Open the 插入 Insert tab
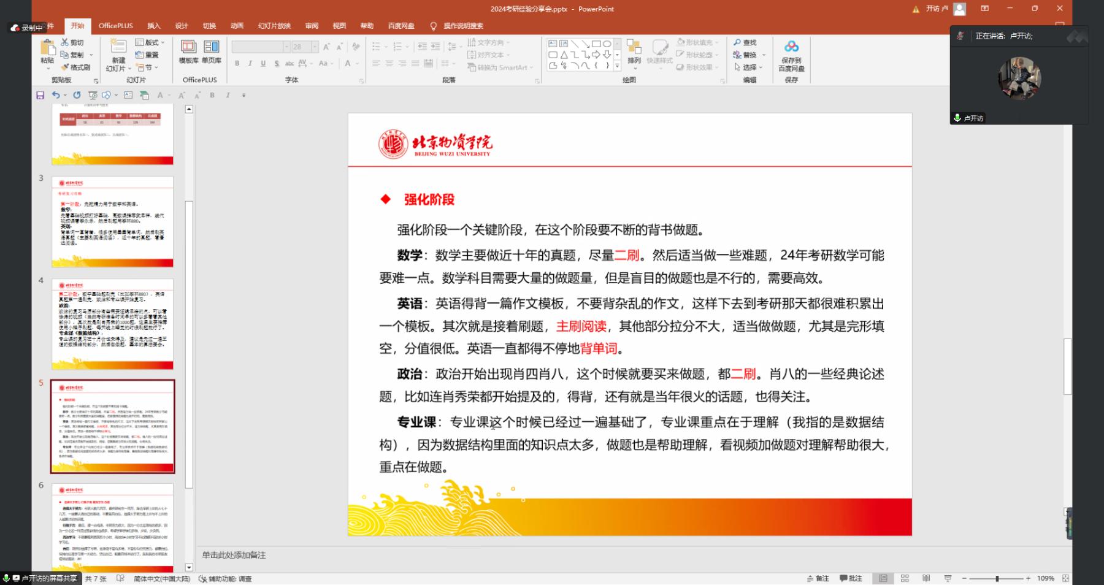1104x585 pixels. click(153, 26)
